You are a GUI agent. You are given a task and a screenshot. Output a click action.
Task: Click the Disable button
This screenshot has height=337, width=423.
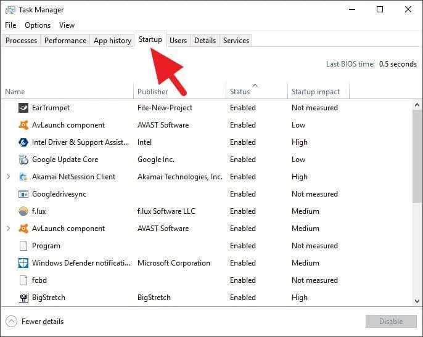(x=391, y=322)
